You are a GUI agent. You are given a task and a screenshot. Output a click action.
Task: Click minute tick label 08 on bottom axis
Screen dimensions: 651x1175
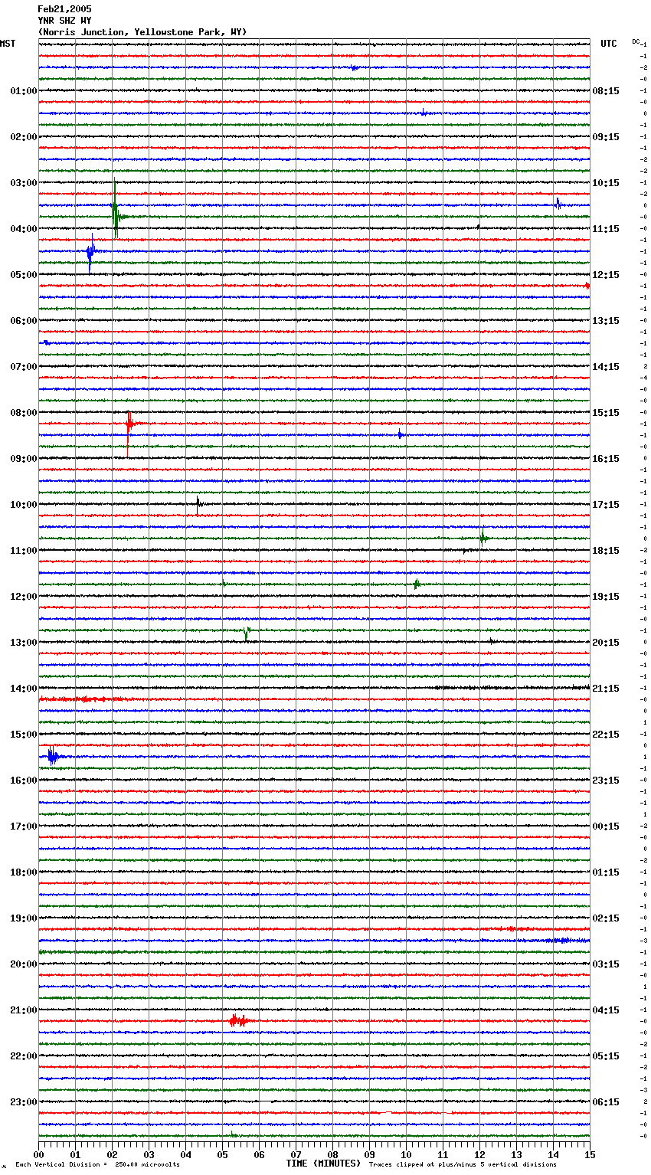click(332, 1154)
